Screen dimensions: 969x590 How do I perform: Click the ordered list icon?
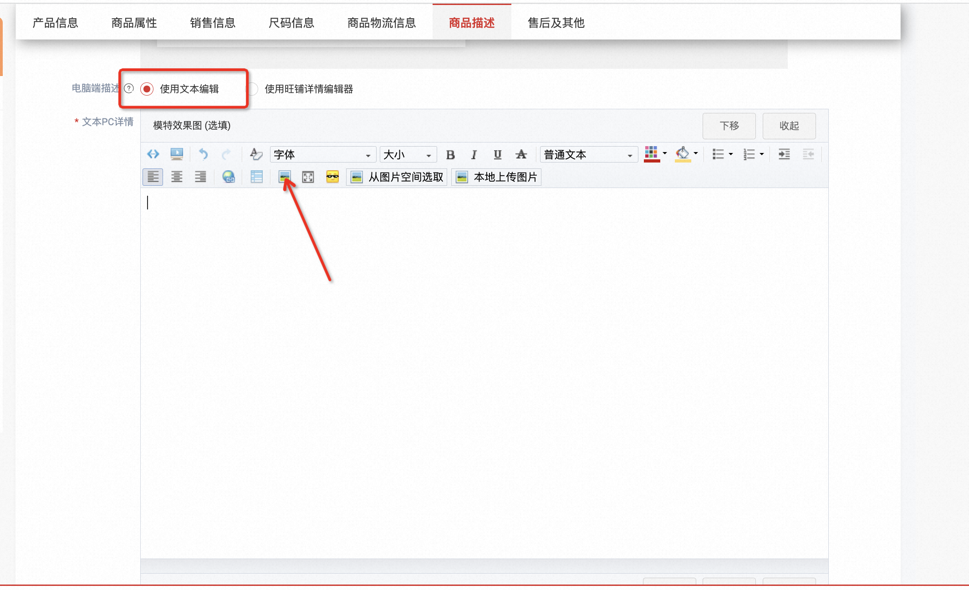[749, 154]
